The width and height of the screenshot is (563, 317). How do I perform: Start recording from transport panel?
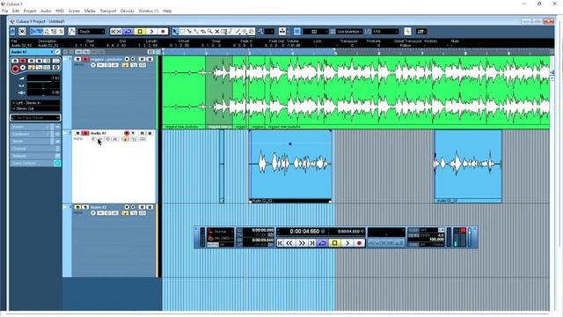(x=359, y=243)
